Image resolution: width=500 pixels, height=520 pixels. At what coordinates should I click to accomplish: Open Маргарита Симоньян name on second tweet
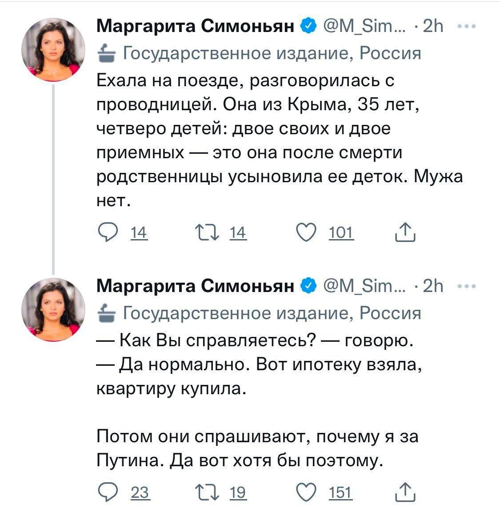coord(195,285)
